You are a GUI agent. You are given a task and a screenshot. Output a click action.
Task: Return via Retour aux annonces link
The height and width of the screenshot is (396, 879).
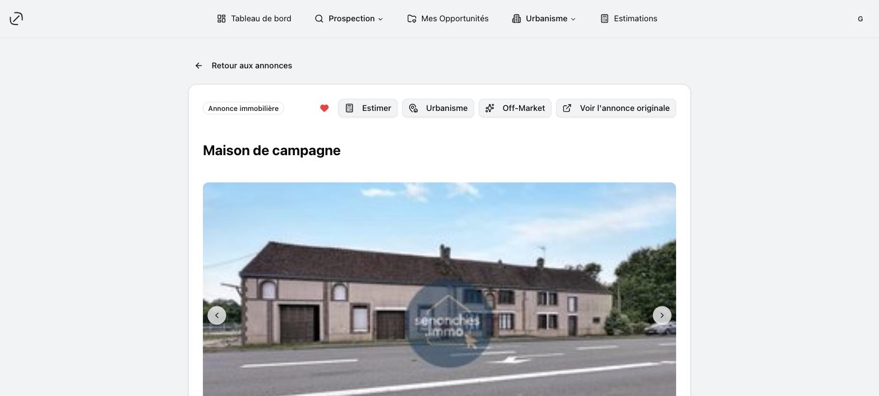point(243,66)
